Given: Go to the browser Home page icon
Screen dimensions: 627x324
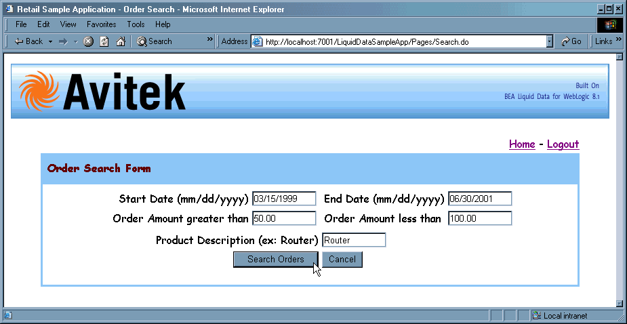Looking at the screenshot, I should [x=121, y=41].
